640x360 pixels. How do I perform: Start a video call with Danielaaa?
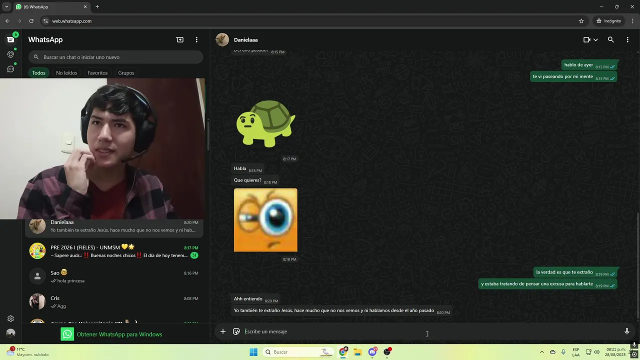[x=587, y=39]
